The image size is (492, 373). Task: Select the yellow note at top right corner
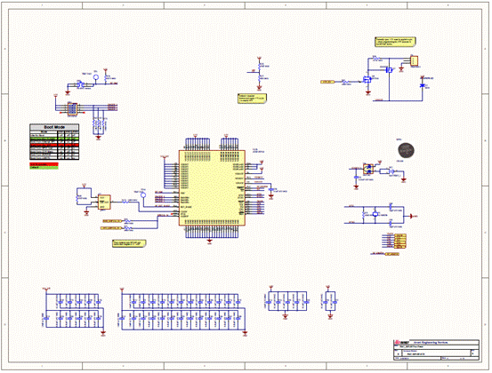pyautogui.click(x=395, y=42)
